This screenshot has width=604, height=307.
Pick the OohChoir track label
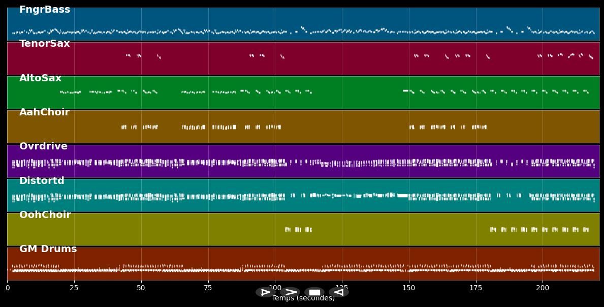tap(45, 215)
